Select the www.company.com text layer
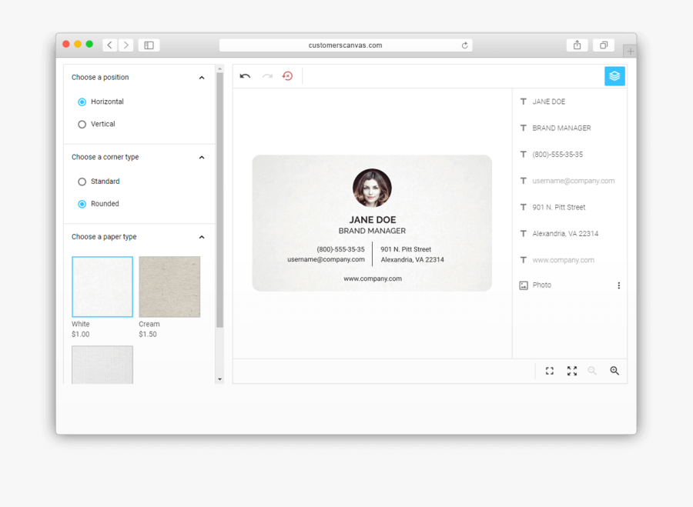The height and width of the screenshot is (507, 693). tap(563, 260)
